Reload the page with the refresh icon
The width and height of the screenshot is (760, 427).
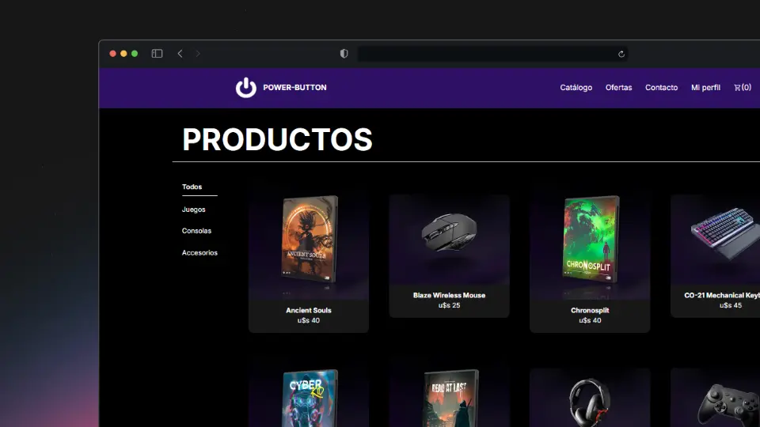point(621,55)
